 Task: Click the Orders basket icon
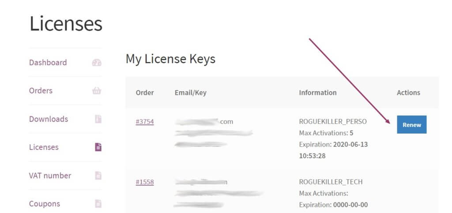click(97, 91)
